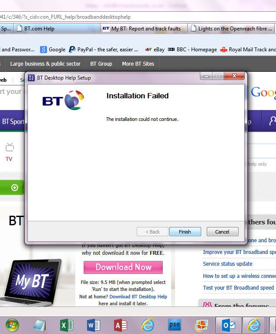
Task: Click the page icon on BT.com Help tab
Action: (20, 28)
